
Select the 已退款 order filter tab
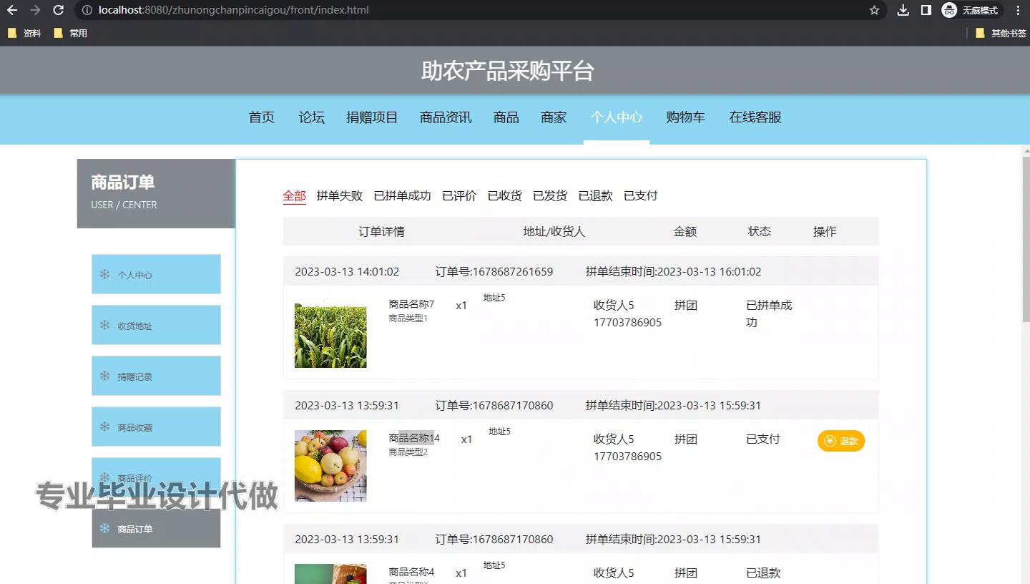(x=596, y=195)
